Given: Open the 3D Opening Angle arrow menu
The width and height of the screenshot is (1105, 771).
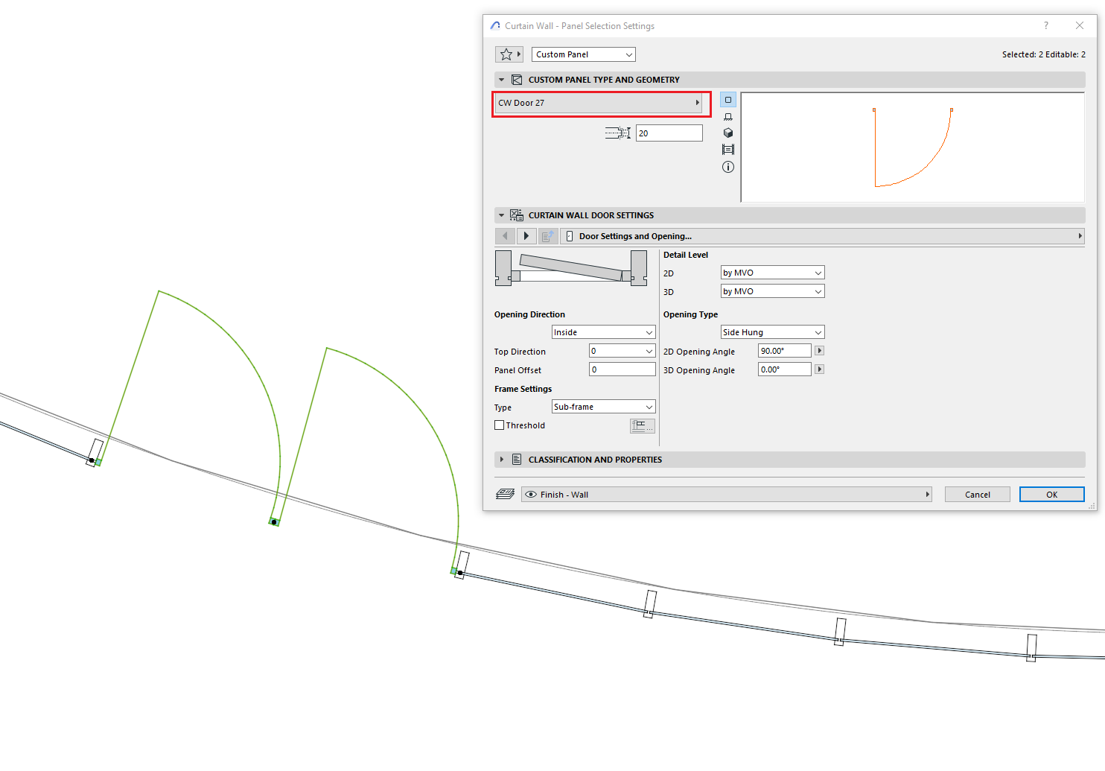Looking at the screenshot, I should coord(819,369).
